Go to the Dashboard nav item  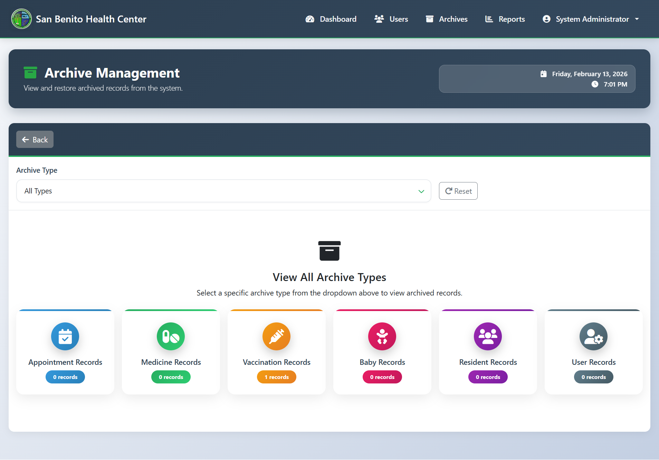pyautogui.click(x=331, y=19)
